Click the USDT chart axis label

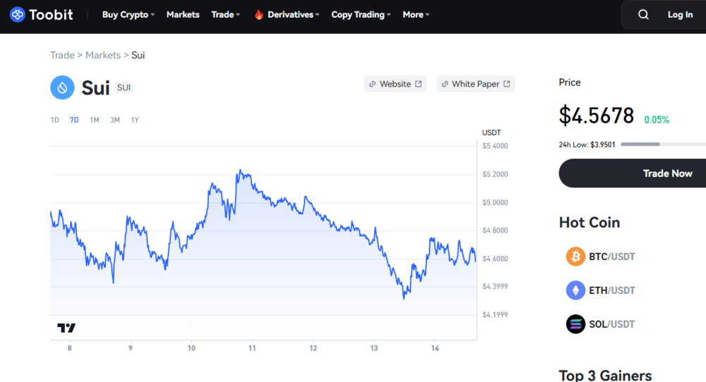pos(491,133)
